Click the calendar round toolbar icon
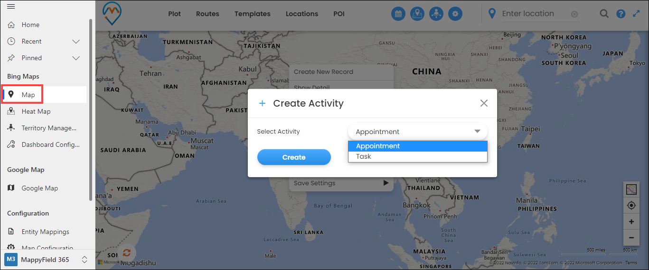This screenshot has width=649, height=270. coord(398,14)
